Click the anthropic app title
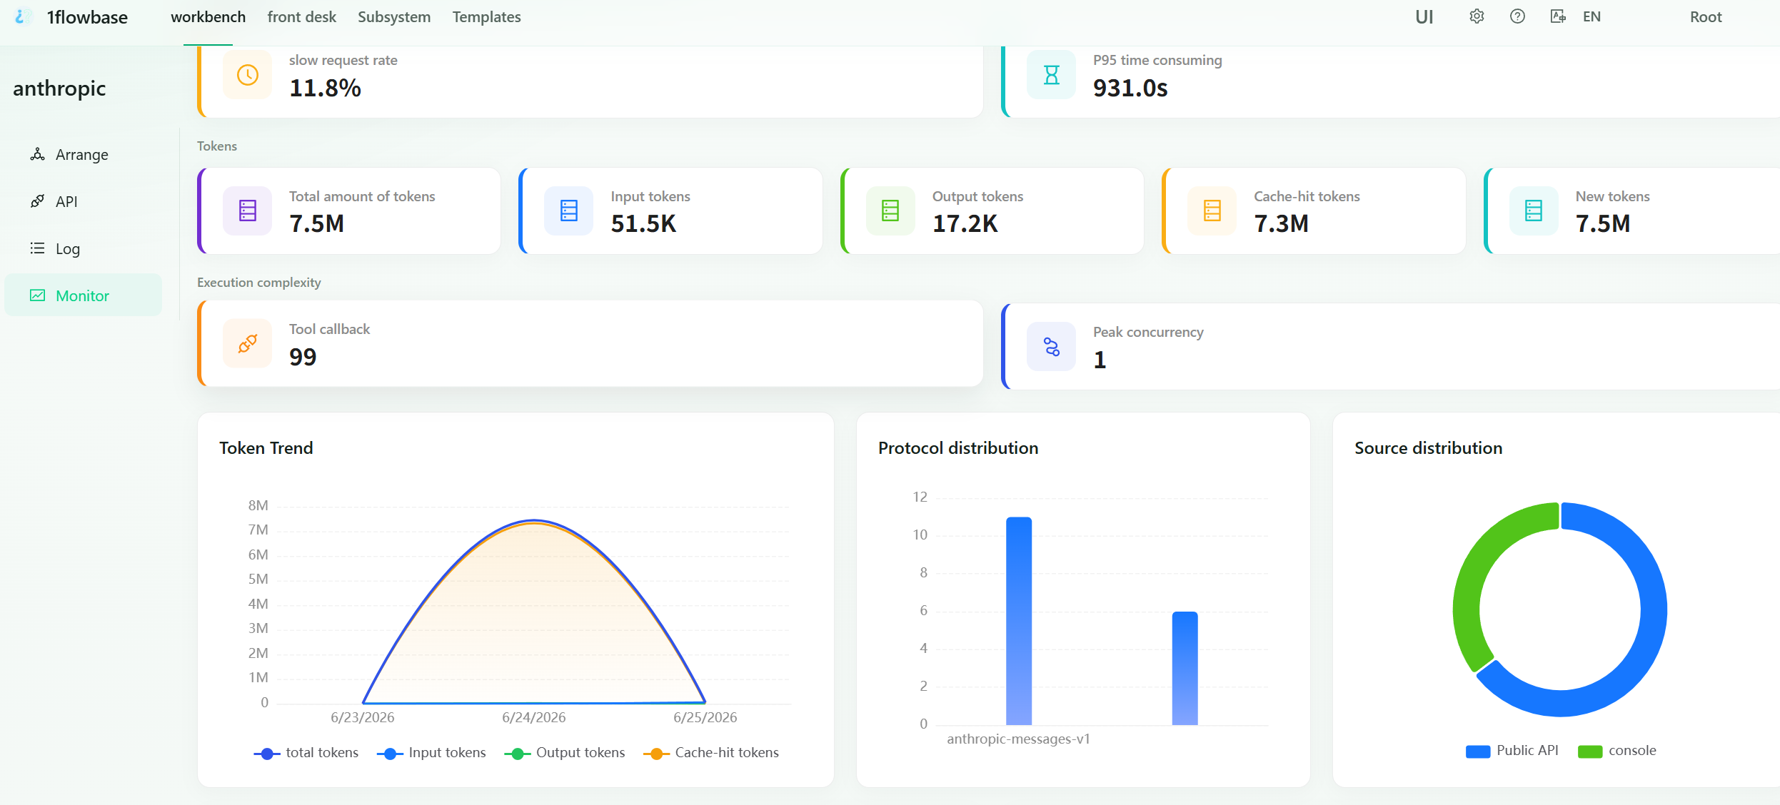1780x805 pixels. [x=59, y=88]
